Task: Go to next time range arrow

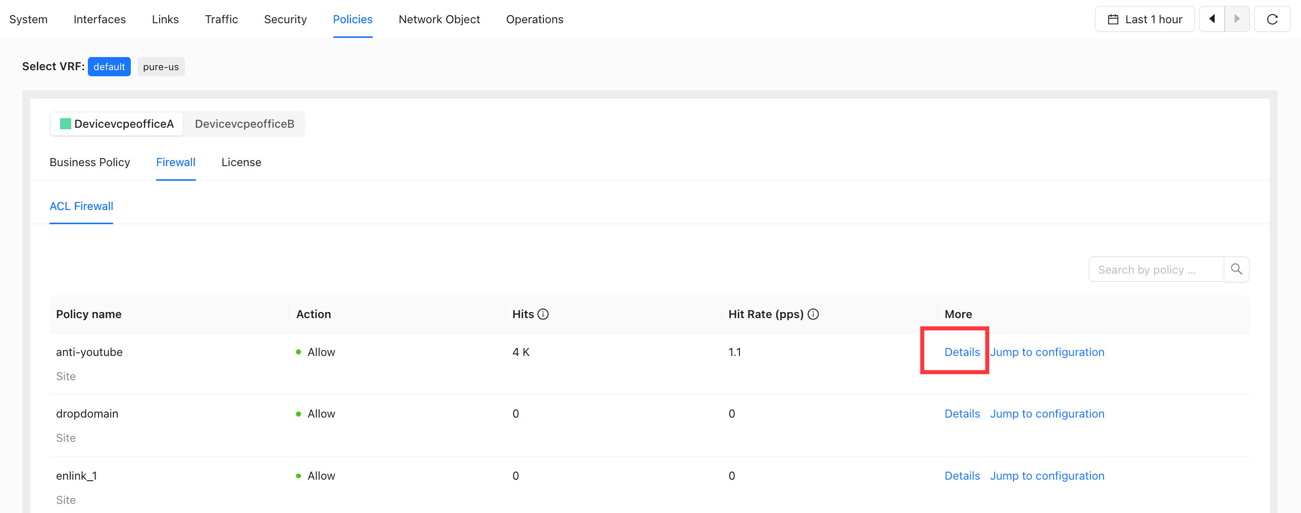Action: coord(1237,19)
